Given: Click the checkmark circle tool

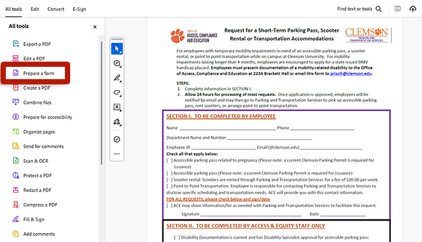Looking at the screenshot, I should [x=117, y=139].
